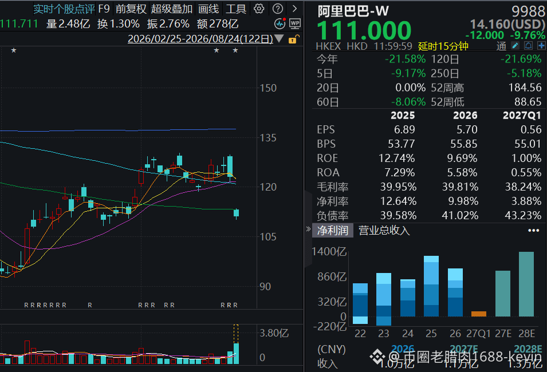
Task: Show more toolbar items with right chevron
Action: 295,9
